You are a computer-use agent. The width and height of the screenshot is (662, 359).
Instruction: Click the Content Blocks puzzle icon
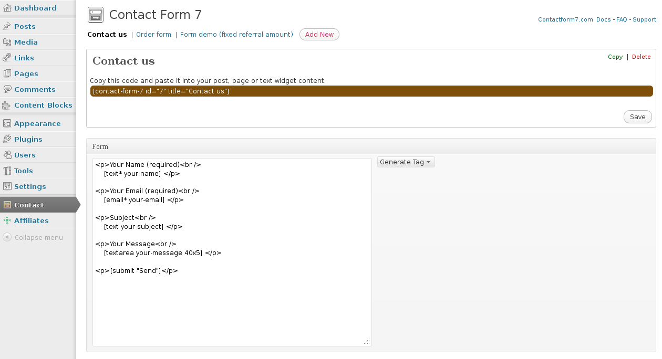click(7, 105)
